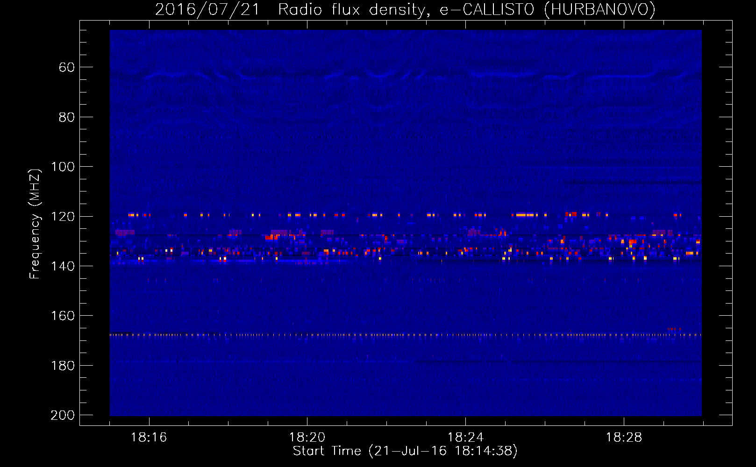Image resolution: width=756 pixels, height=467 pixels.
Task: Click the time tick label '18:20'
Action: pos(307,438)
